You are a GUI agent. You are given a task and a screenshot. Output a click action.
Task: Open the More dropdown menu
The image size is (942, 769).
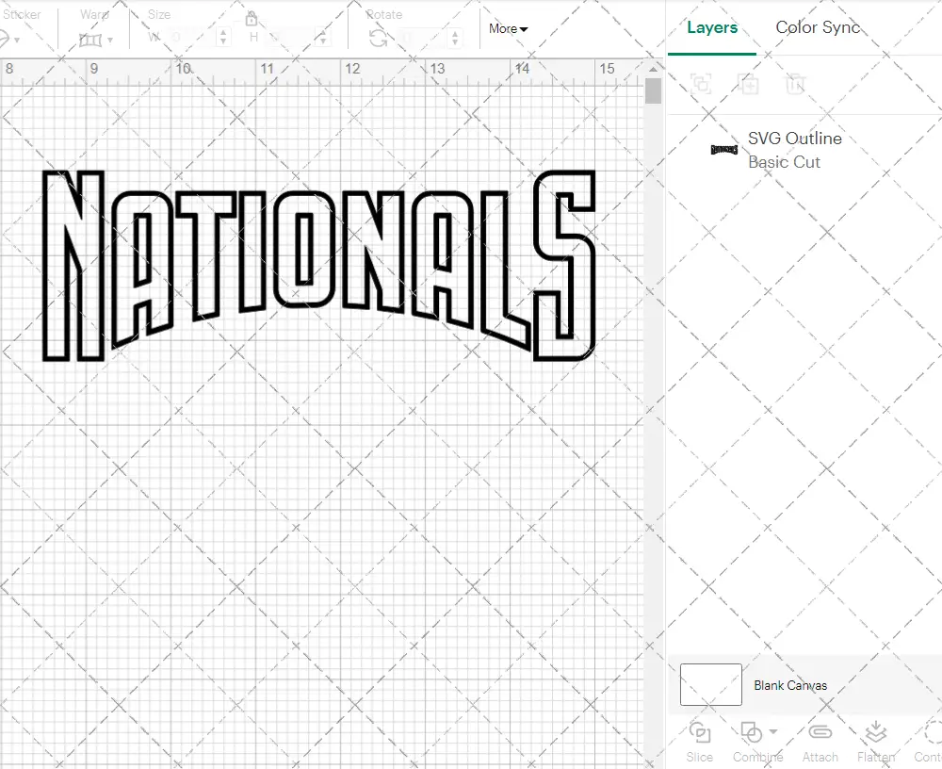point(508,29)
